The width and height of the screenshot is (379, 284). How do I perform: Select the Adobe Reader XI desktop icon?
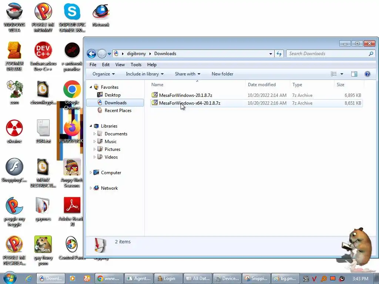(x=72, y=212)
